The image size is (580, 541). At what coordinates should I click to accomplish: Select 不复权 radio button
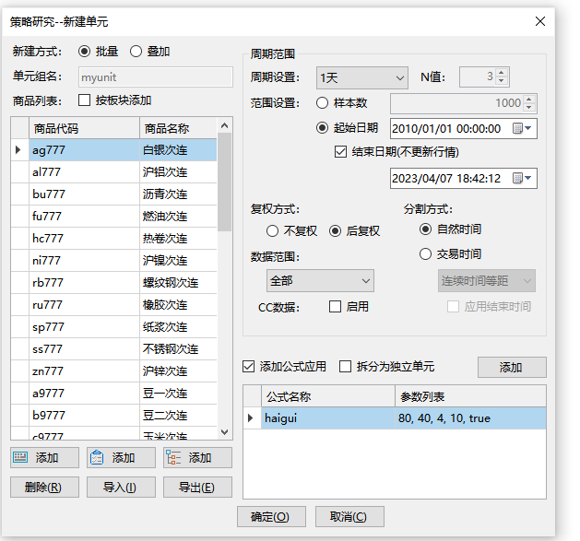(273, 230)
